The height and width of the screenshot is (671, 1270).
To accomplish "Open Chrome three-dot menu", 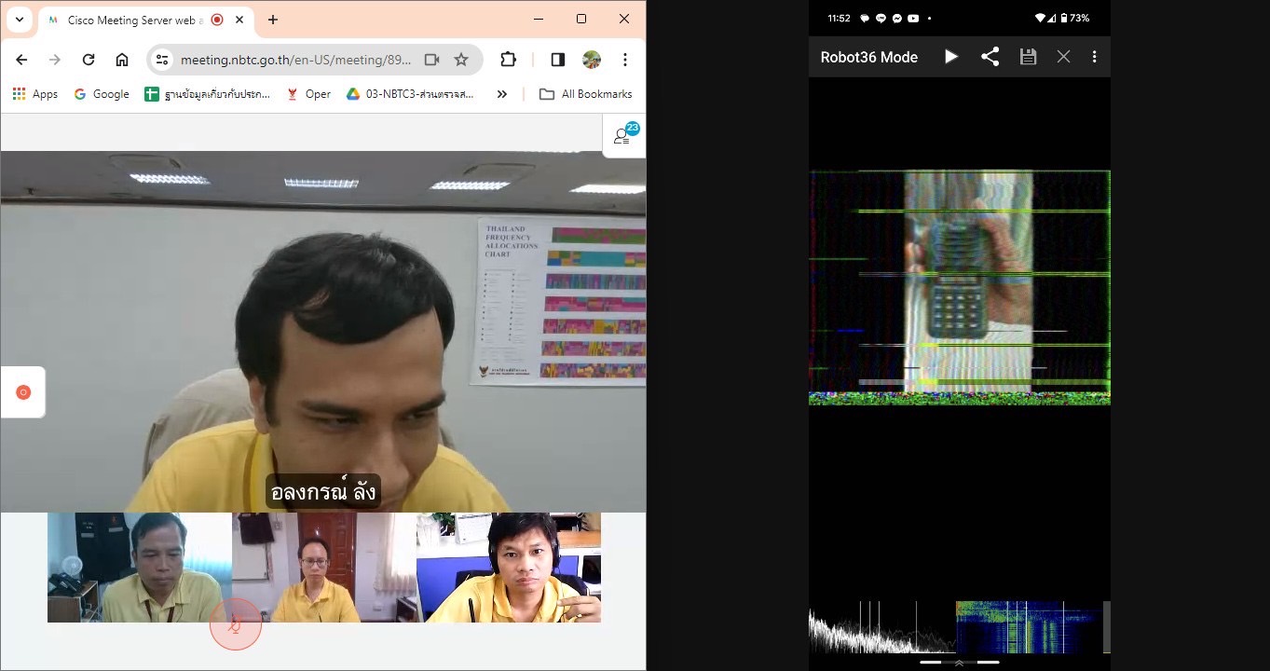I will click(x=625, y=60).
